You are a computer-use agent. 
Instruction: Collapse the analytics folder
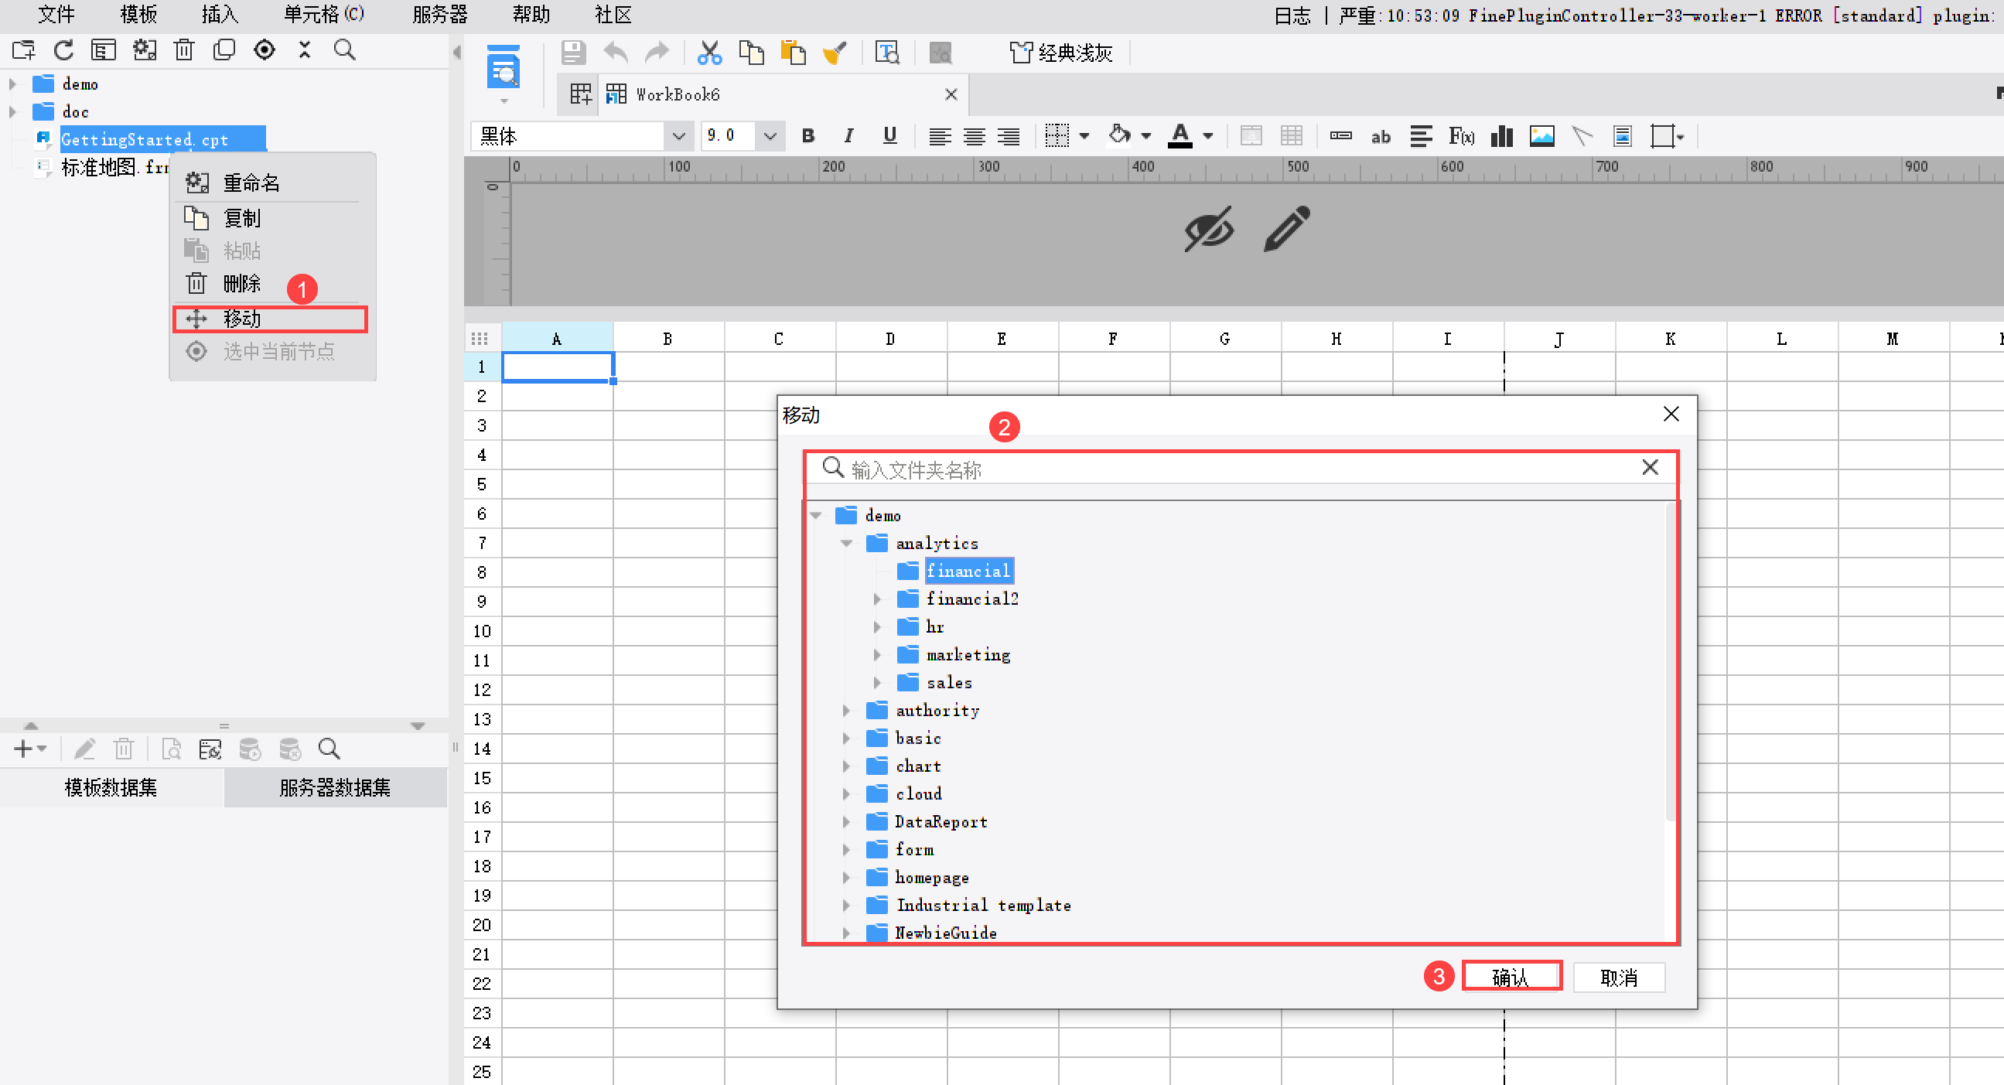click(x=846, y=544)
